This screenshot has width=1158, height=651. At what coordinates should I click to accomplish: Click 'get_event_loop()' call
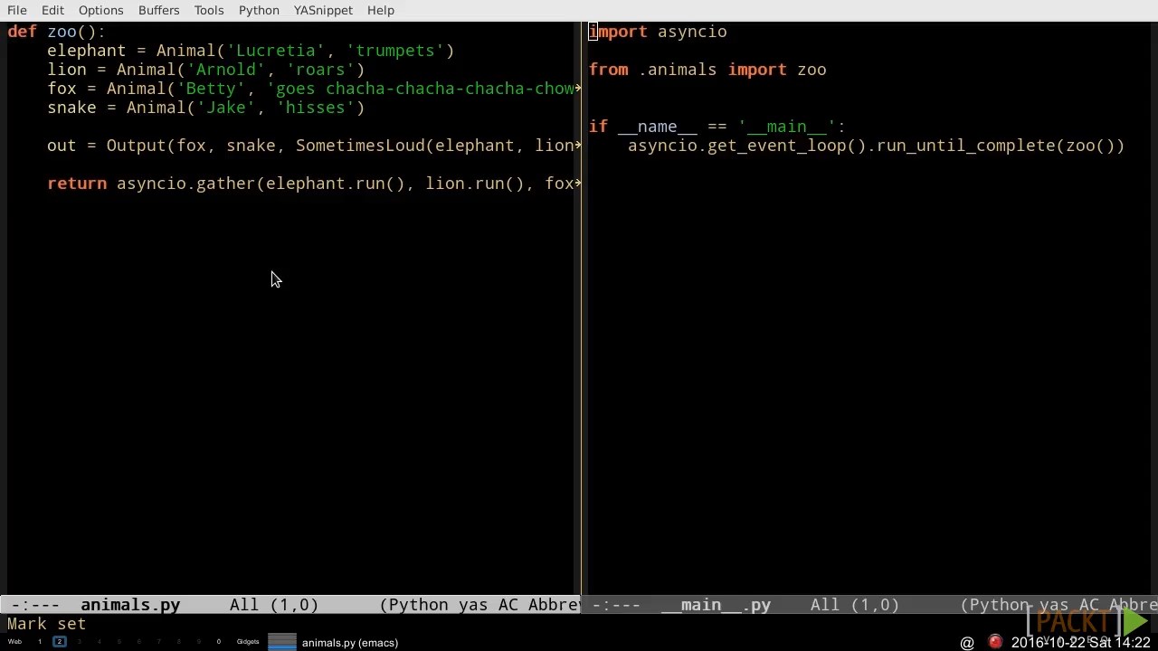787,146
